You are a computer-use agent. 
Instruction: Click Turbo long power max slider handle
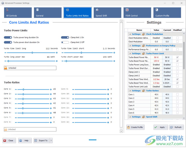point(8,61)
